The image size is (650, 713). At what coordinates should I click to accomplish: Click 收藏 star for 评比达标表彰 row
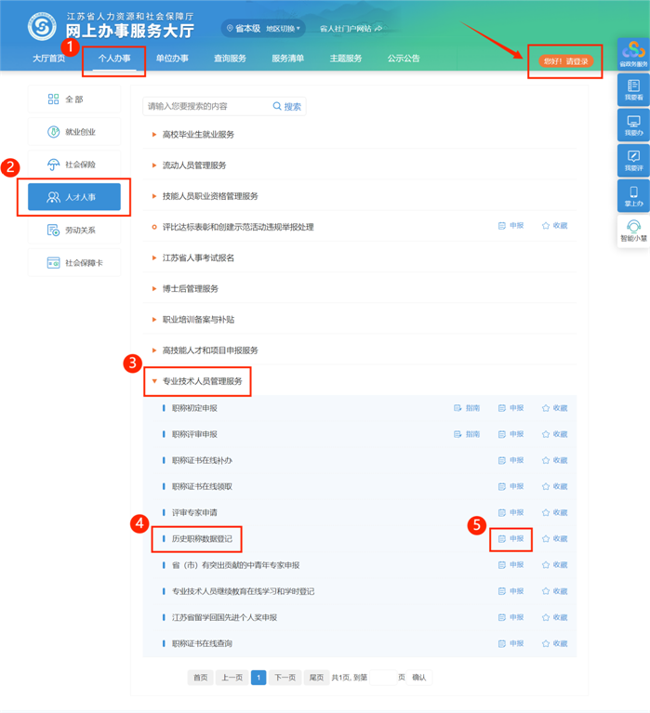click(555, 226)
